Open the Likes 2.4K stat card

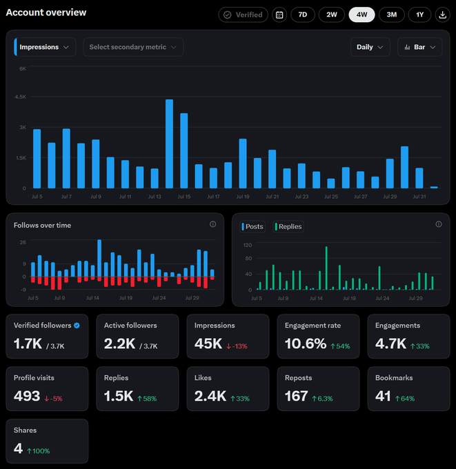(228, 388)
